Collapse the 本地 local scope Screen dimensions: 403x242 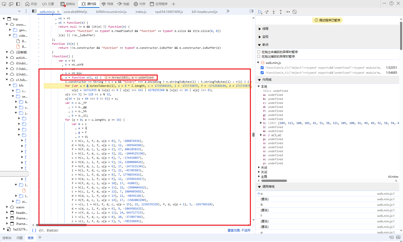[259, 87]
